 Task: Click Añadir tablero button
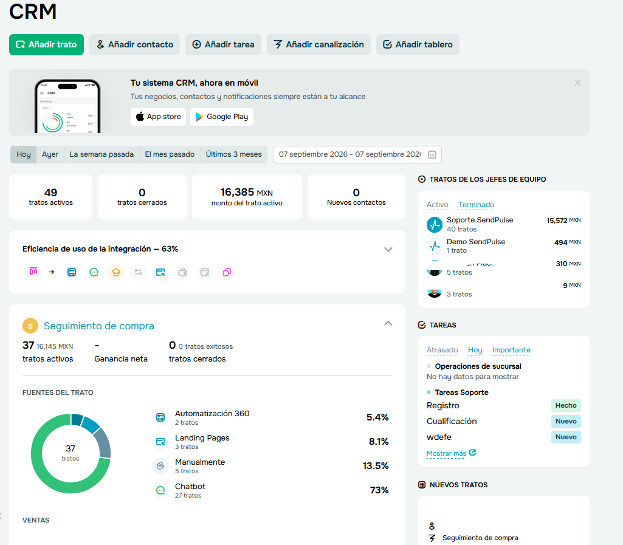pyautogui.click(x=418, y=44)
